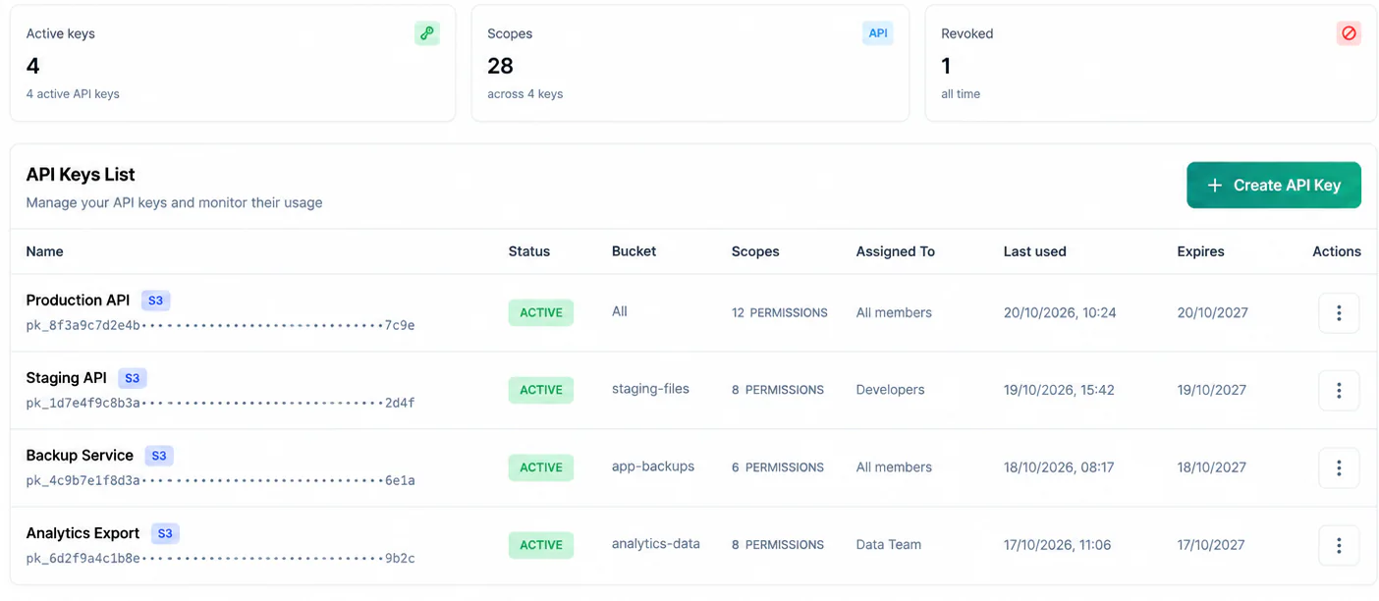Click last used 20/10/2026, 10:24
Viewport: 1379px width, 601px height.
1060,312
